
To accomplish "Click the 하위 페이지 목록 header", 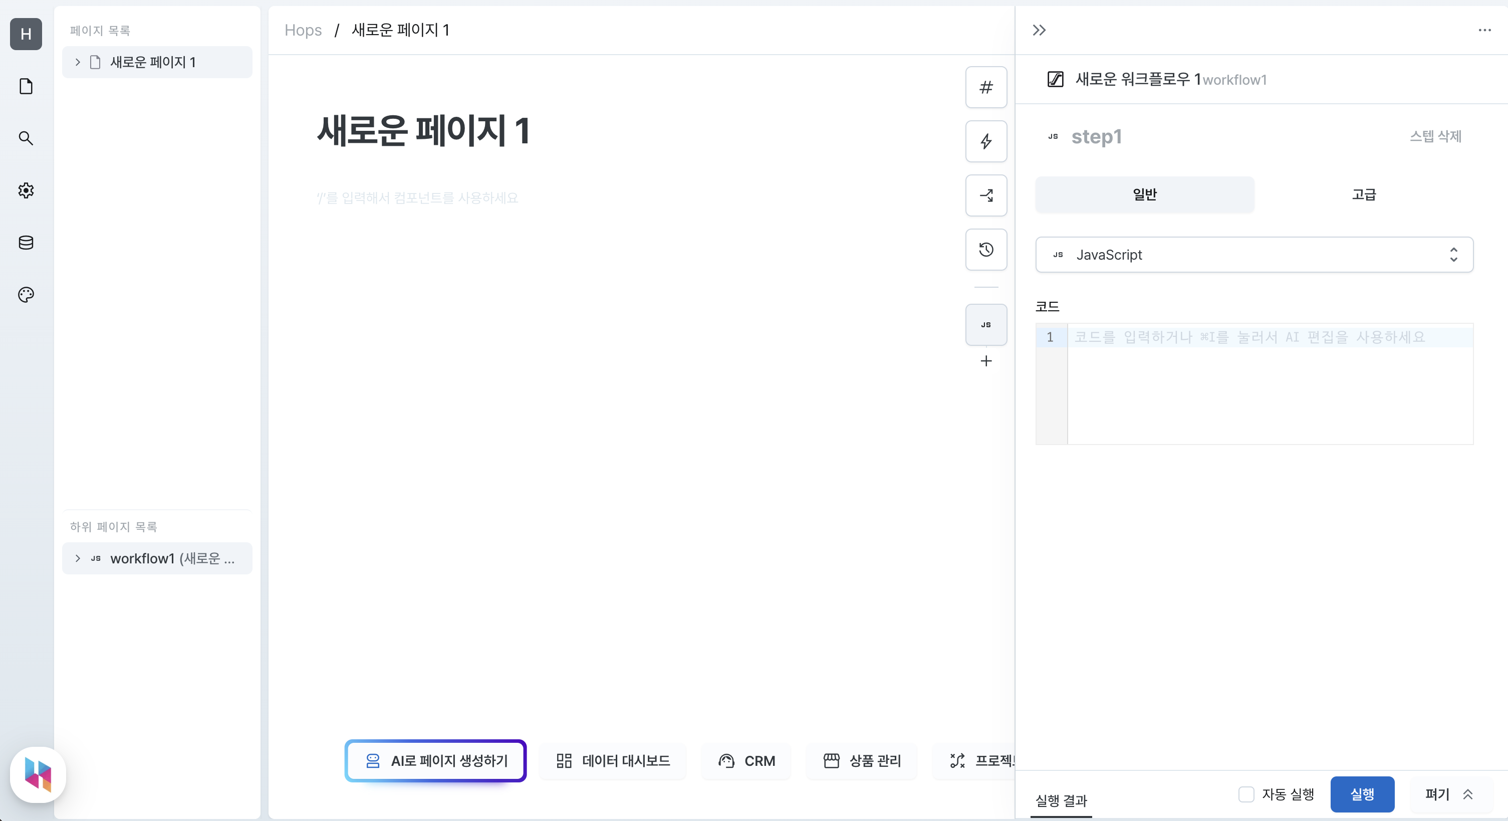I will click(114, 526).
